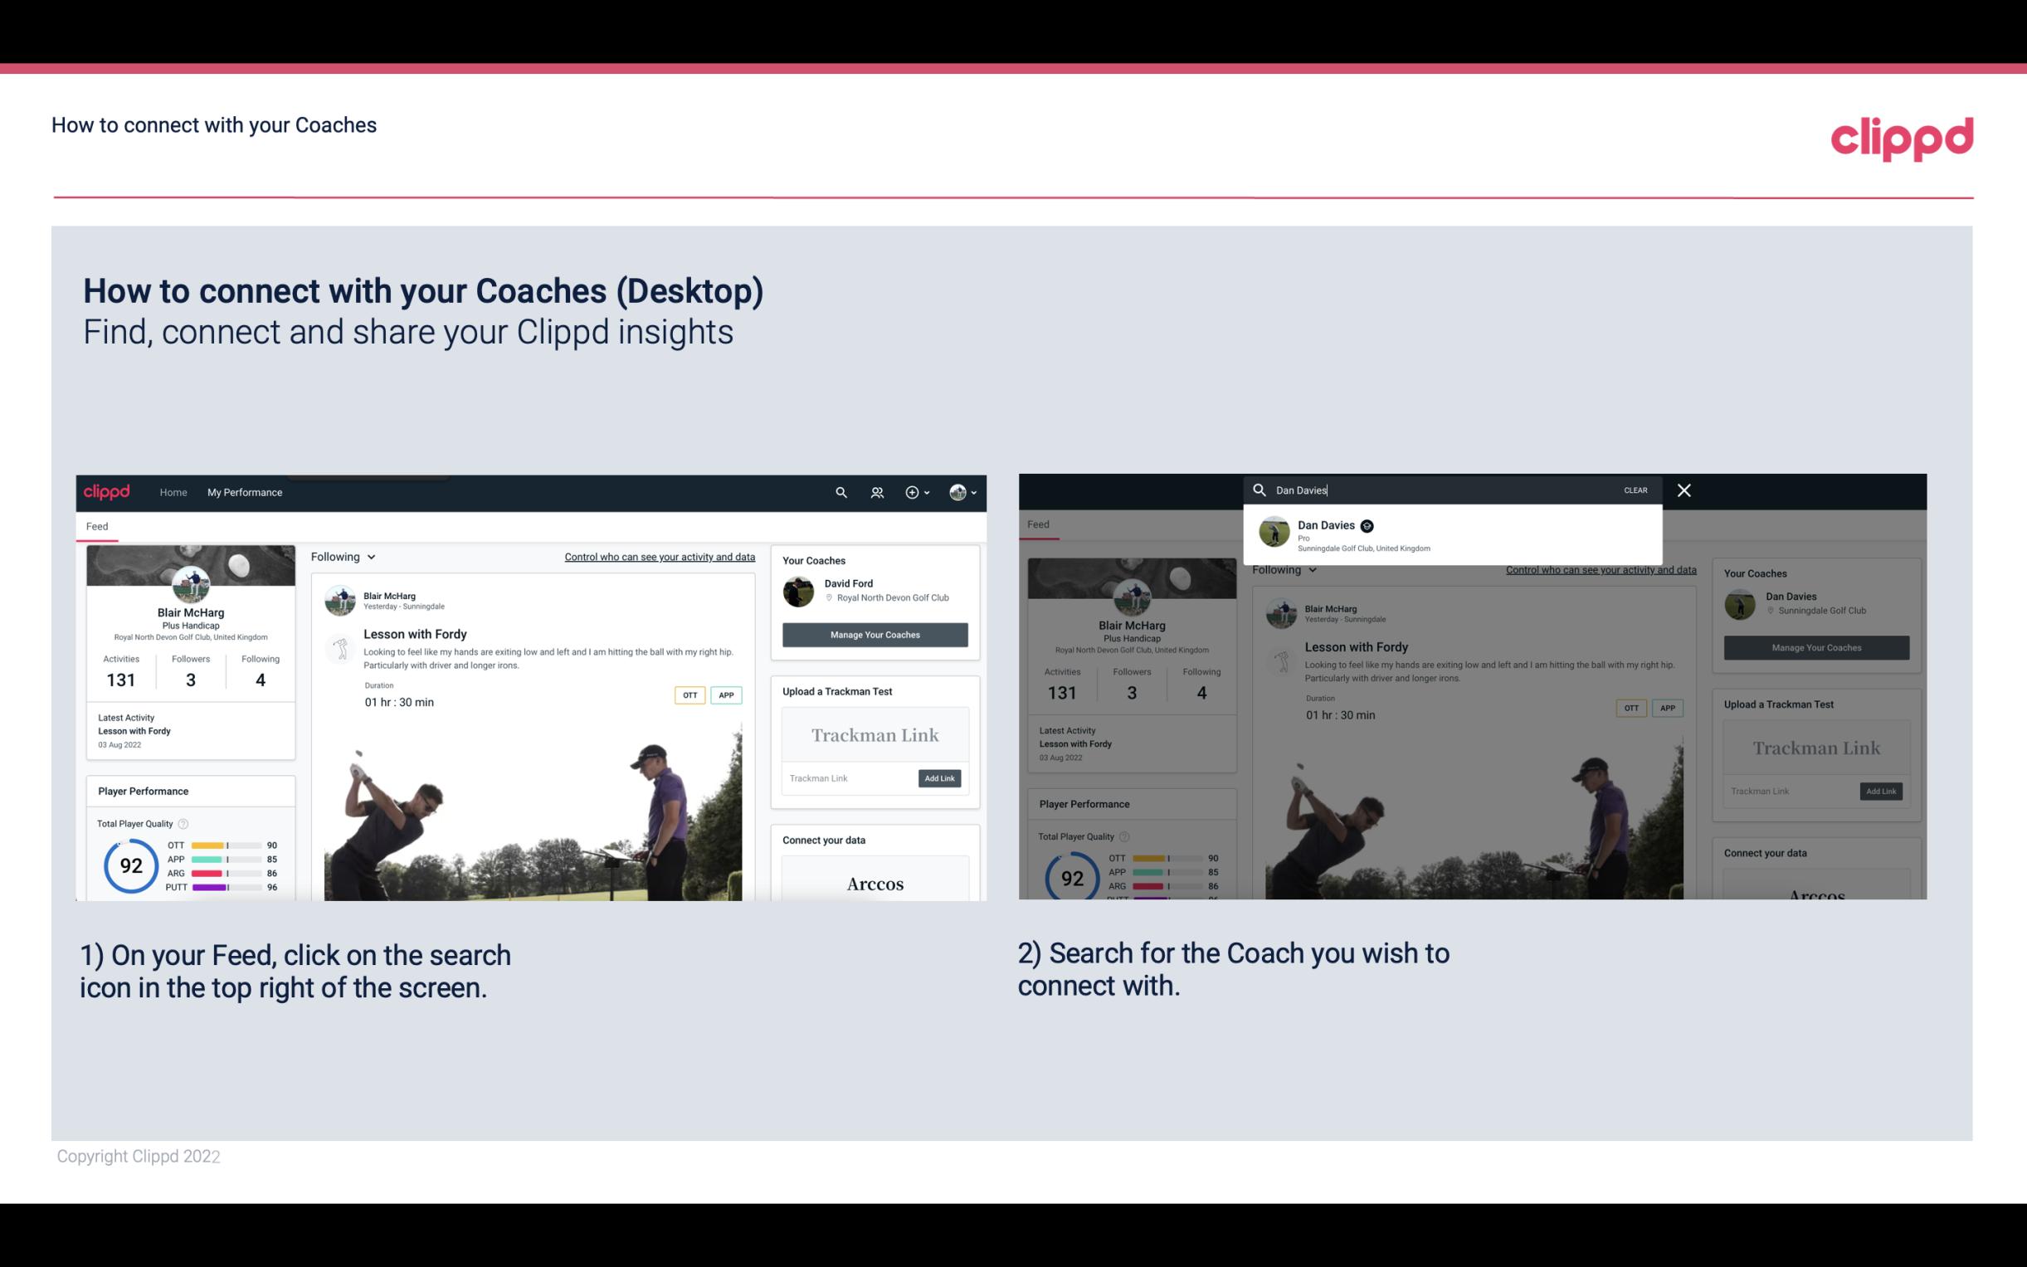Click the David Ford coach profile icon

800,590
